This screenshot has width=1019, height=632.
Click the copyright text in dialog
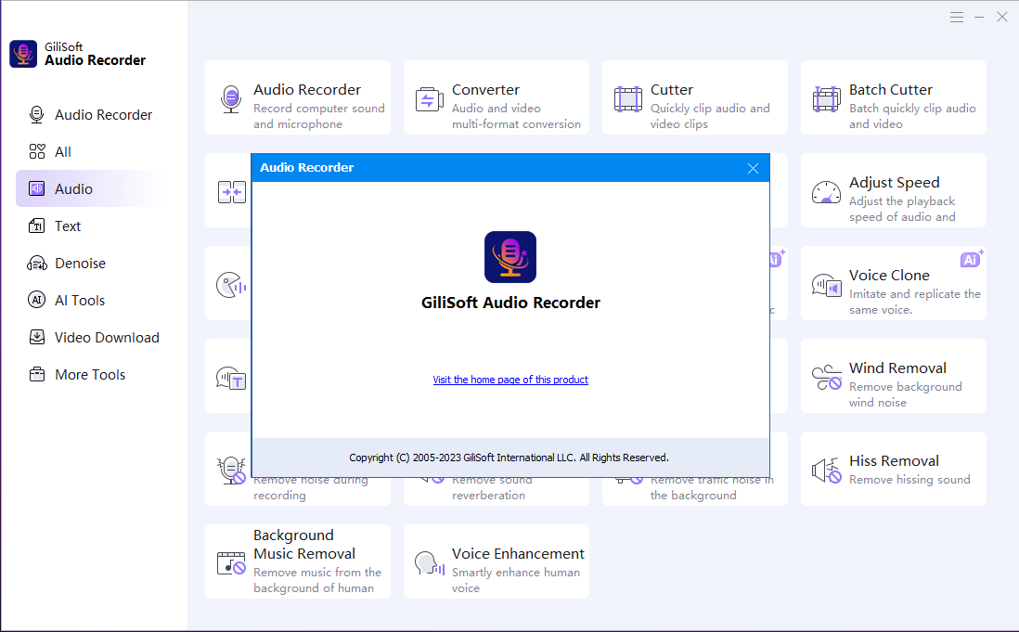[509, 458]
